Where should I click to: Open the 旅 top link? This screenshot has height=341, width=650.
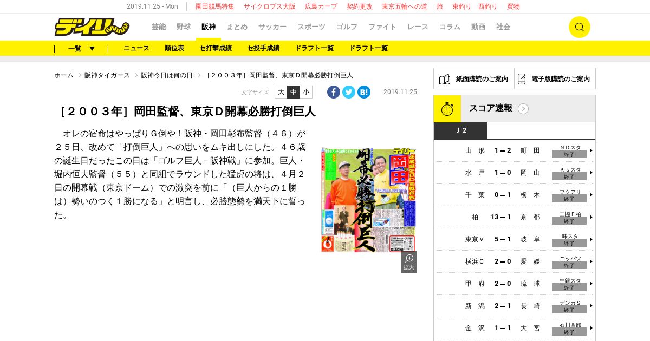(x=440, y=6)
